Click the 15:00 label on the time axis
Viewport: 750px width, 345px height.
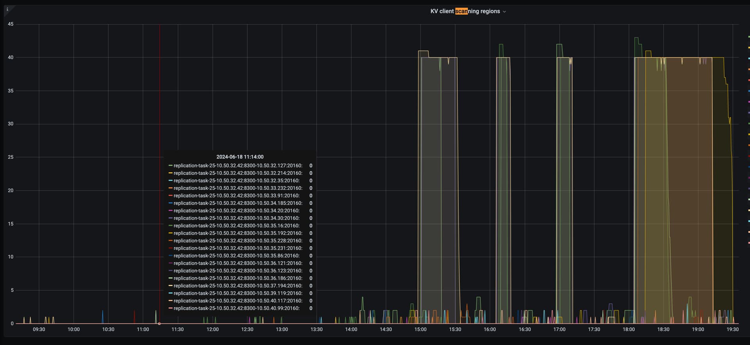click(420, 329)
